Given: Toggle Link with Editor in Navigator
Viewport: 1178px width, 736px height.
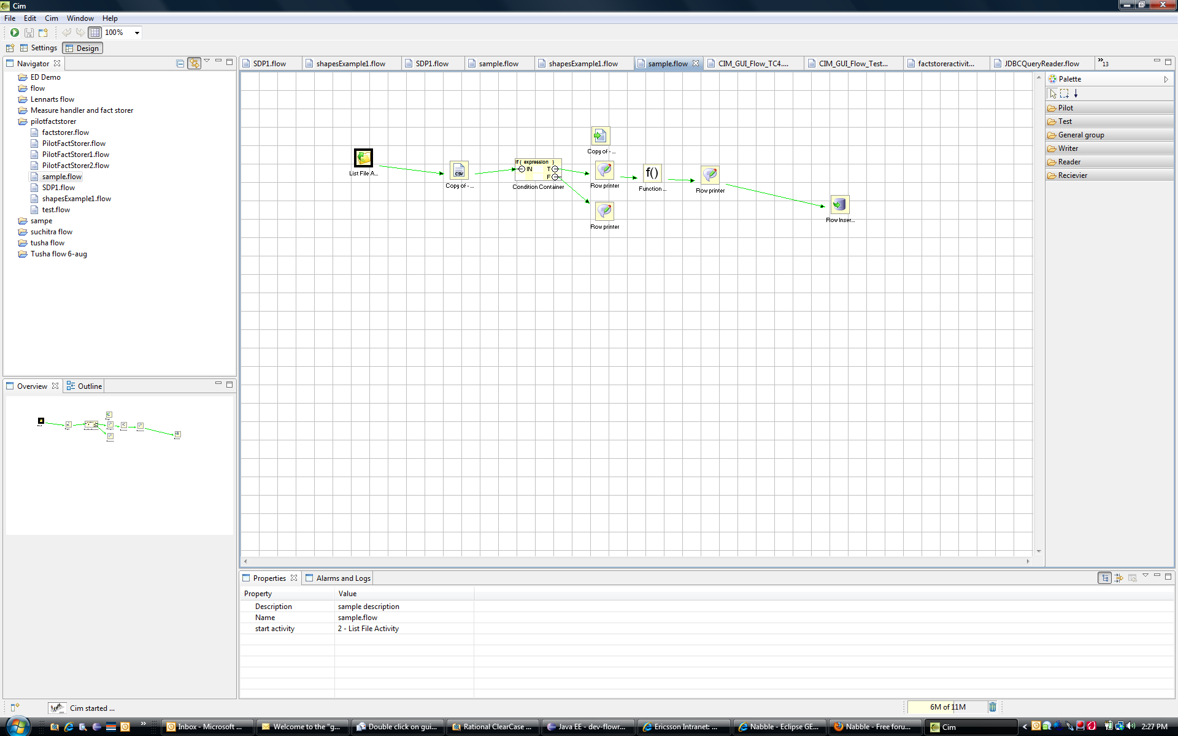Looking at the screenshot, I should [x=194, y=63].
